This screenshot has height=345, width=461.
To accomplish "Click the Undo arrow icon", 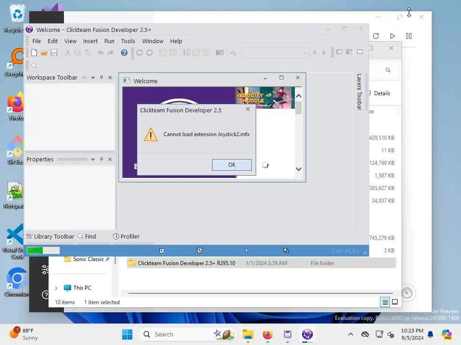I will pyautogui.click(x=101, y=53).
